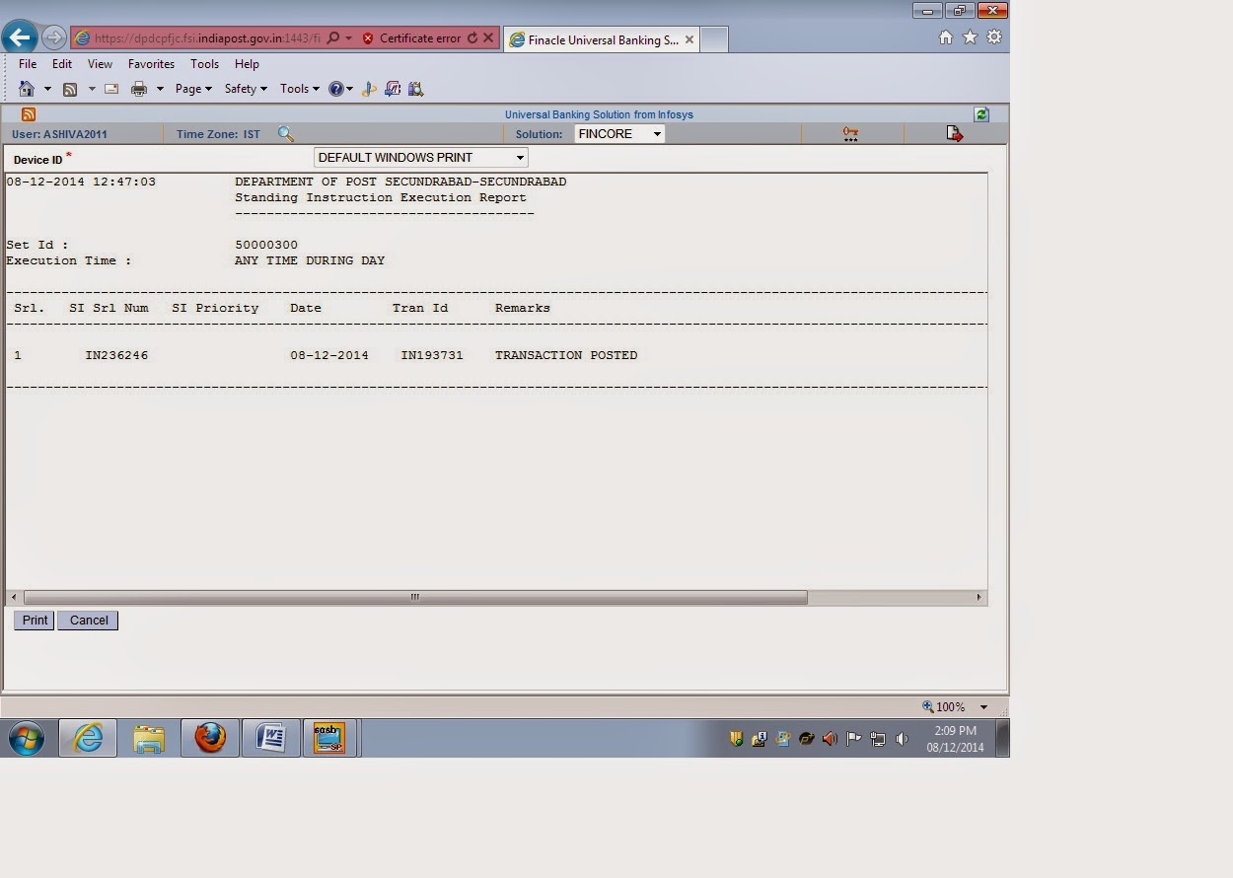Click the Finacle orange RSS icon

pos(29,114)
